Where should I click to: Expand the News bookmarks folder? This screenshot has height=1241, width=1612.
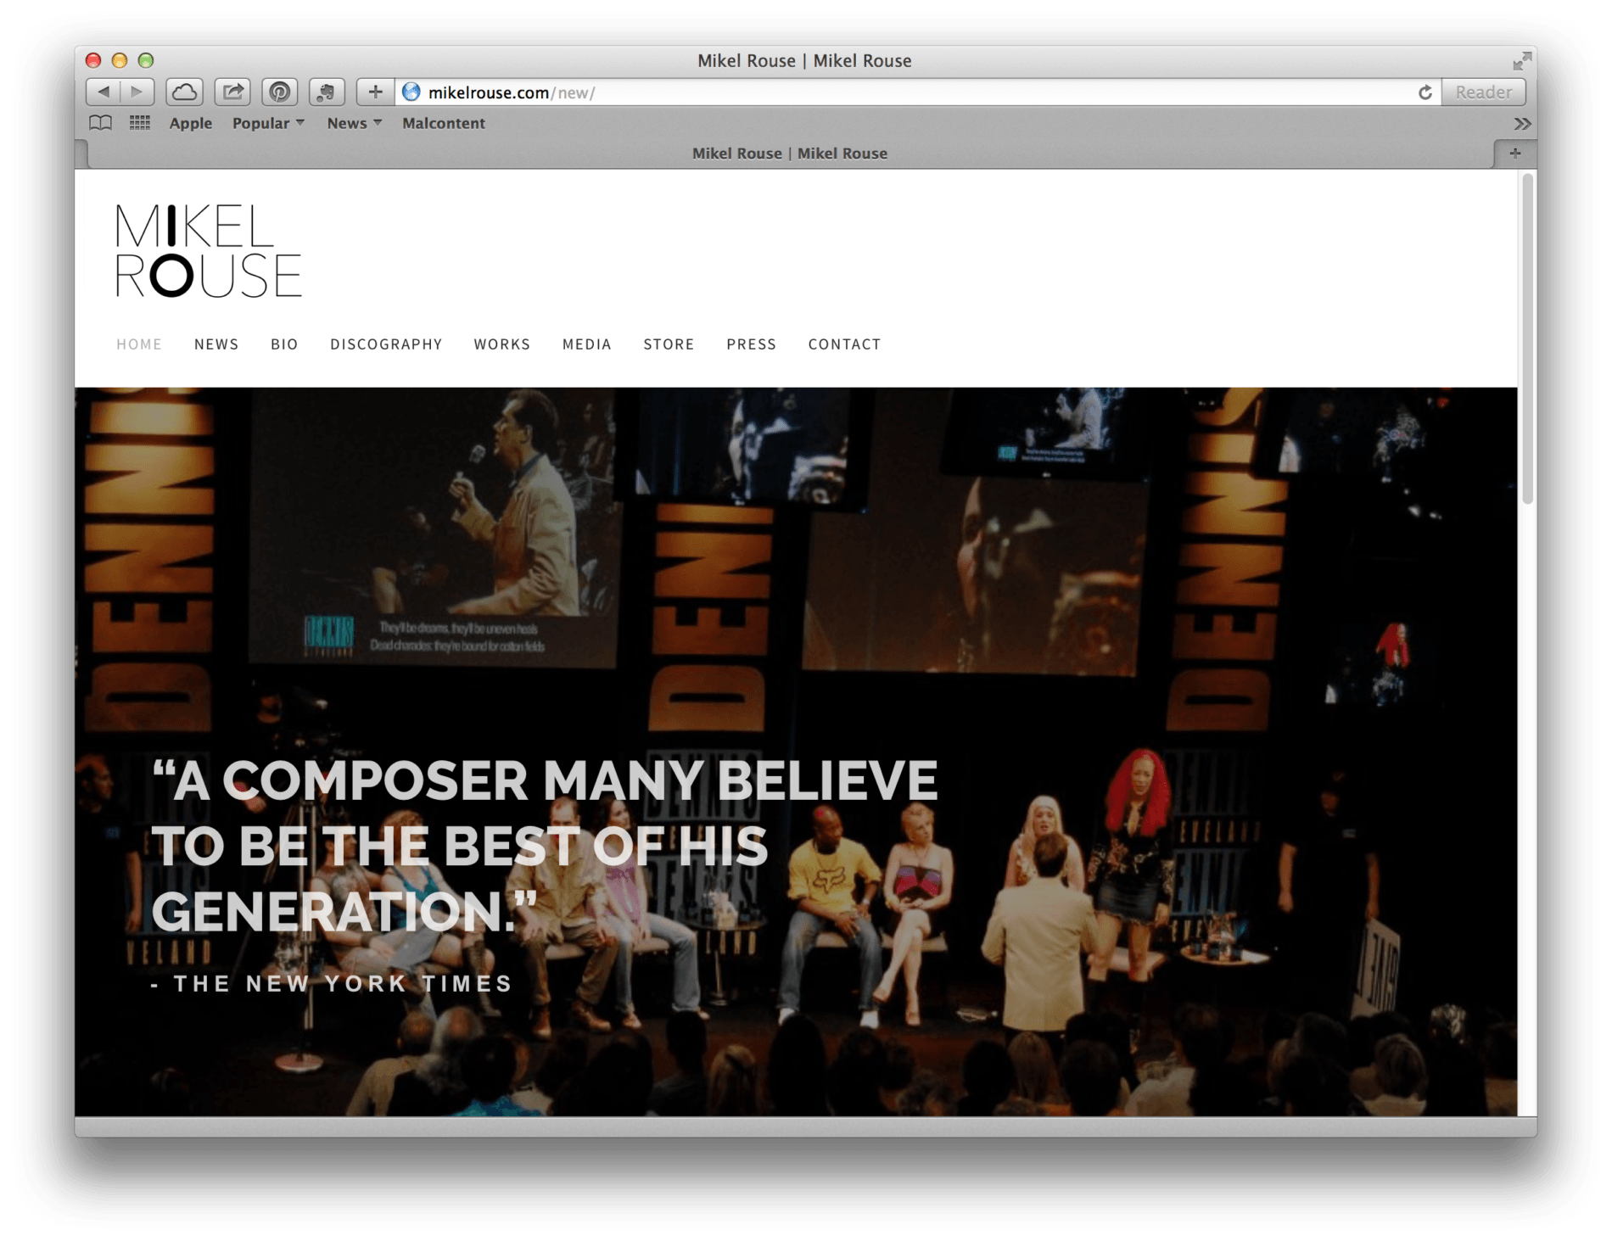tap(354, 123)
